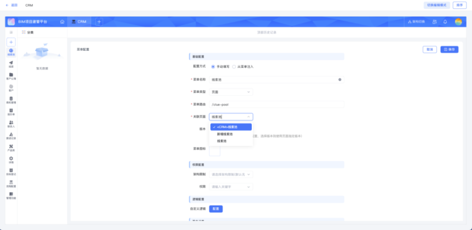The image size is (472, 230).
Task: Click the 基础配置 section header
Action: click(x=266, y=57)
